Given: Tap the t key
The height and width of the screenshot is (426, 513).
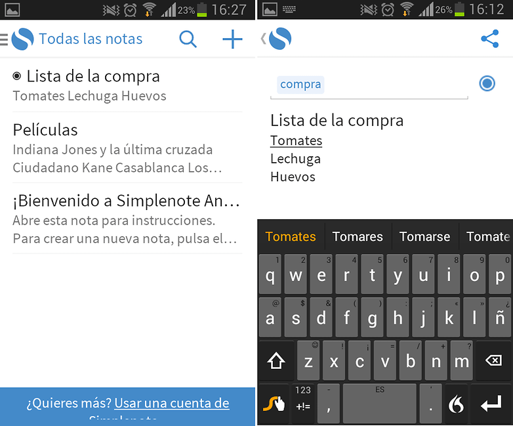Looking at the screenshot, I should [372, 274].
